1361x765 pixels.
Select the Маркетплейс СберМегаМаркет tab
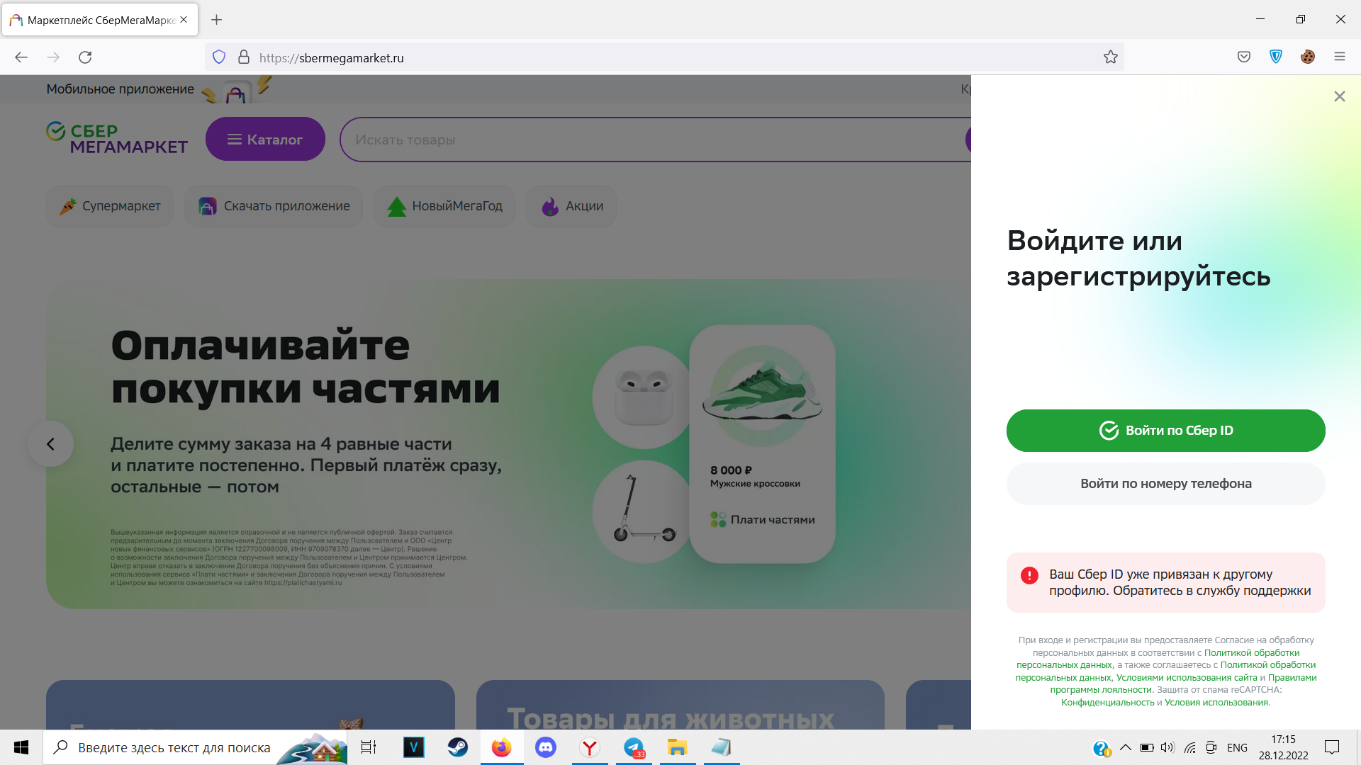99,20
